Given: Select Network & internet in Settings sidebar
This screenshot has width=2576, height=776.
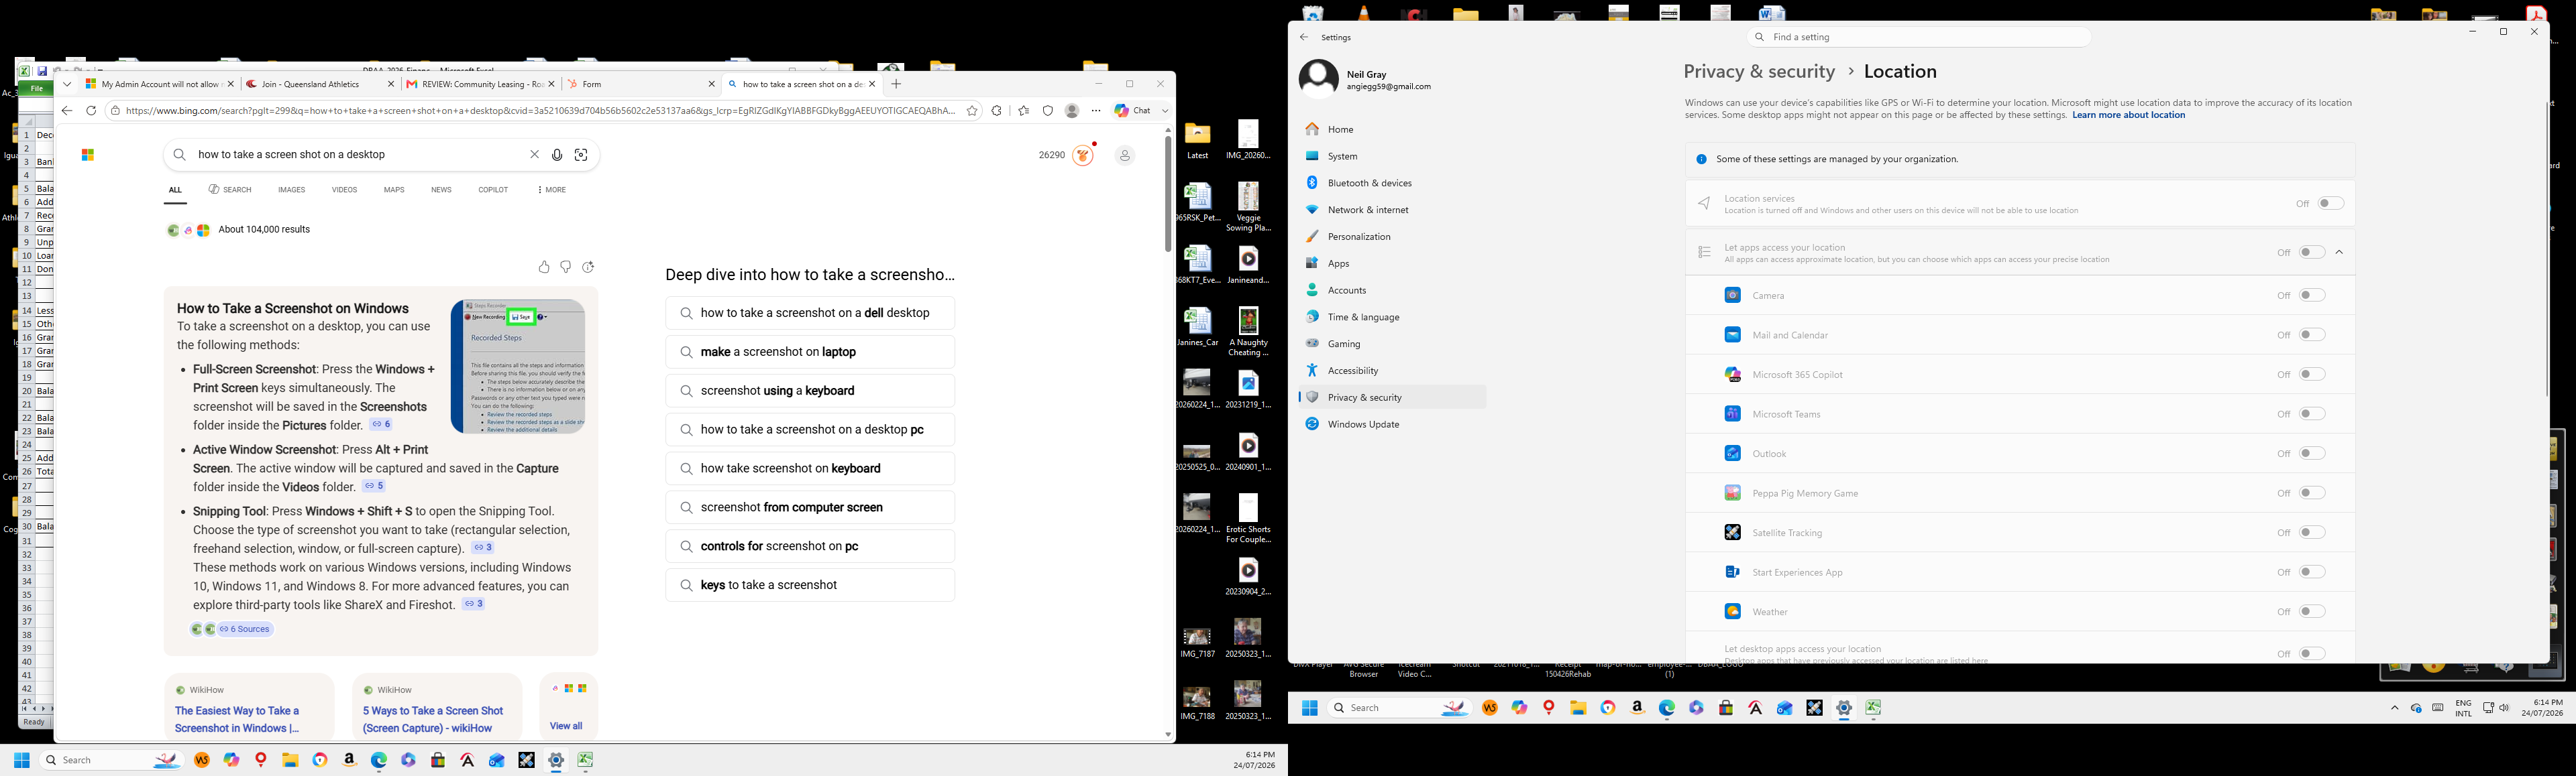Looking at the screenshot, I should click(1392, 210).
